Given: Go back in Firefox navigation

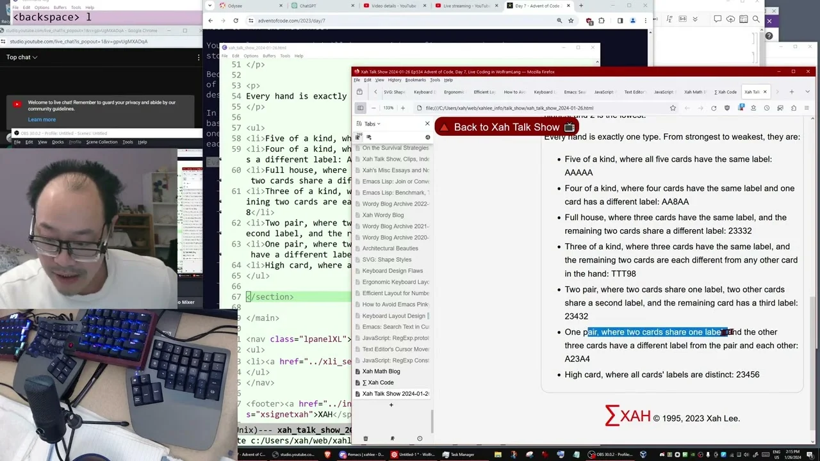Looking at the screenshot, I should pyautogui.click(x=687, y=108).
